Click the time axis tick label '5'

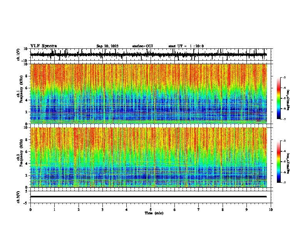pyautogui.click(x=151, y=210)
